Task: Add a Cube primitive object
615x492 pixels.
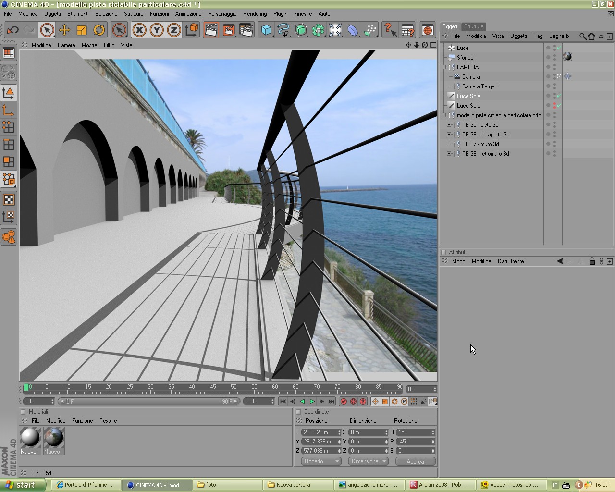Action: pyautogui.click(x=266, y=30)
